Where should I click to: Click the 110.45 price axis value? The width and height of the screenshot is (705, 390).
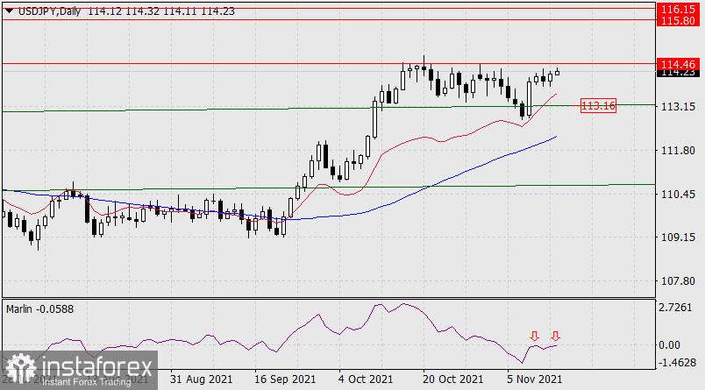point(676,195)
